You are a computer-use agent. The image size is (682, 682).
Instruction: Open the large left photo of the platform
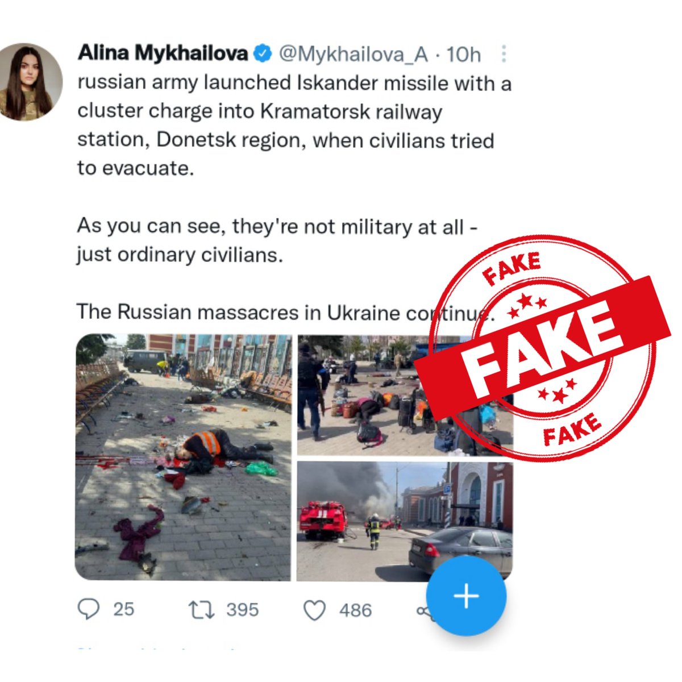coord(183,457)
